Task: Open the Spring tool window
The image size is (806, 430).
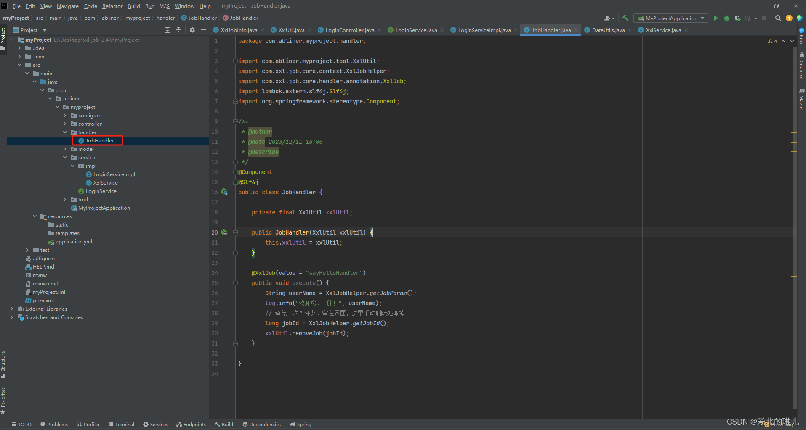Action: pos(301,425)
